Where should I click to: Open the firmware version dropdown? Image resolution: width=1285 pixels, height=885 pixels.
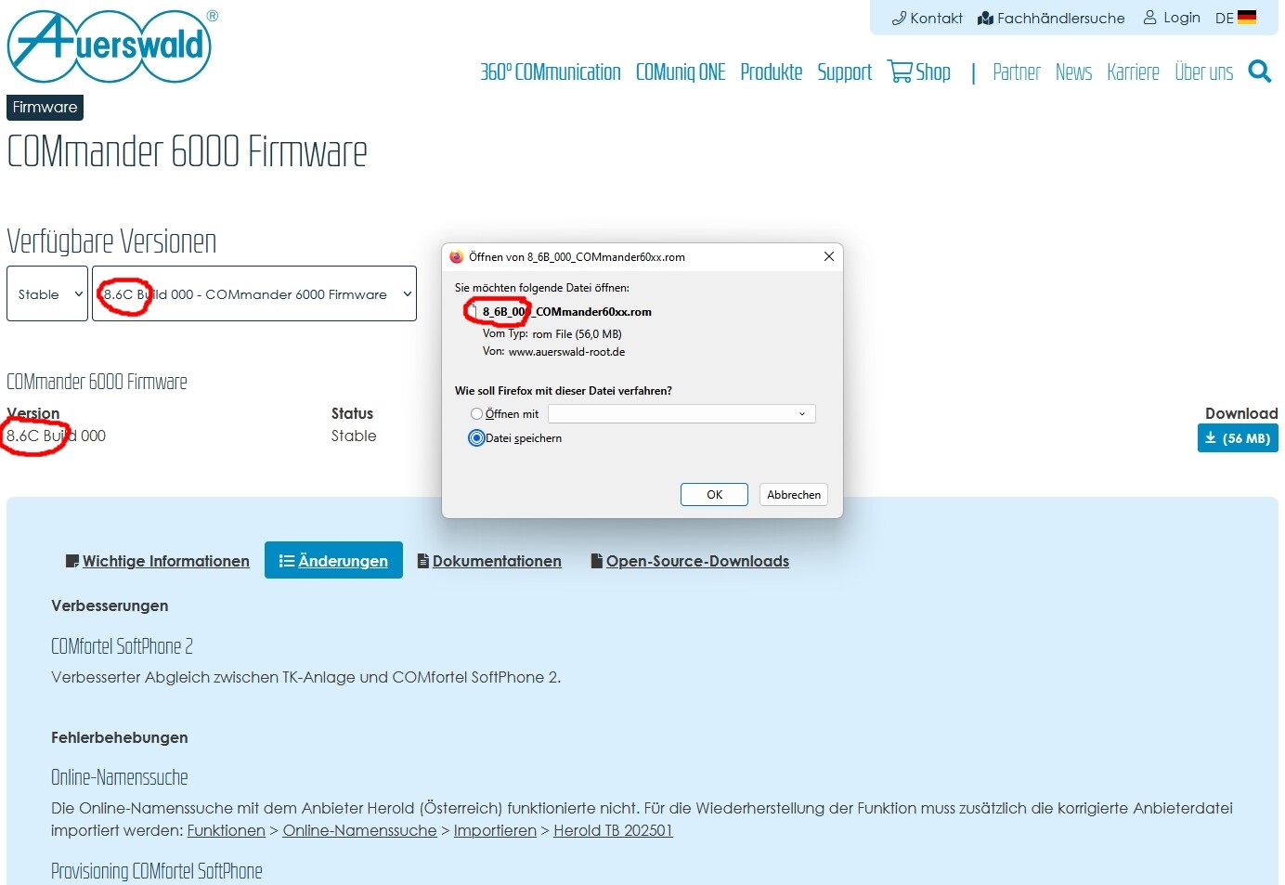tap(254, 293)
